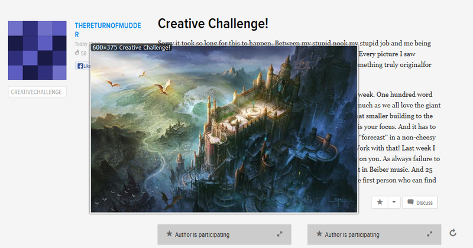The width and height of the screenshot is (473, 248).
Task: Open the CREATIVECHALLENGE tag
Action: tap(37, 92)
